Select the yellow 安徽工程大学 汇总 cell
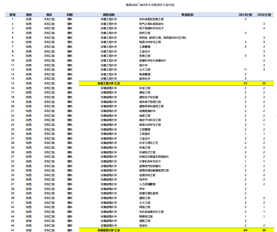The height and width of the screenshot is (232, 277). pos(109,84)
